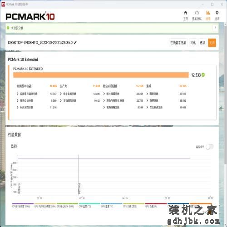Viewport: 227px width, 227px height.
Task: Click the vertical marker at the chart's start
Action: pos(18,175)
